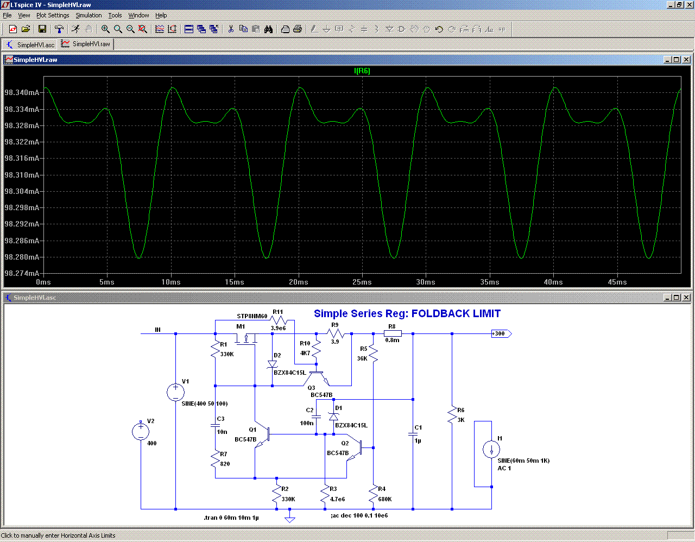Click the Find binoculars icon
695x542 pixels.
point(268,29)
